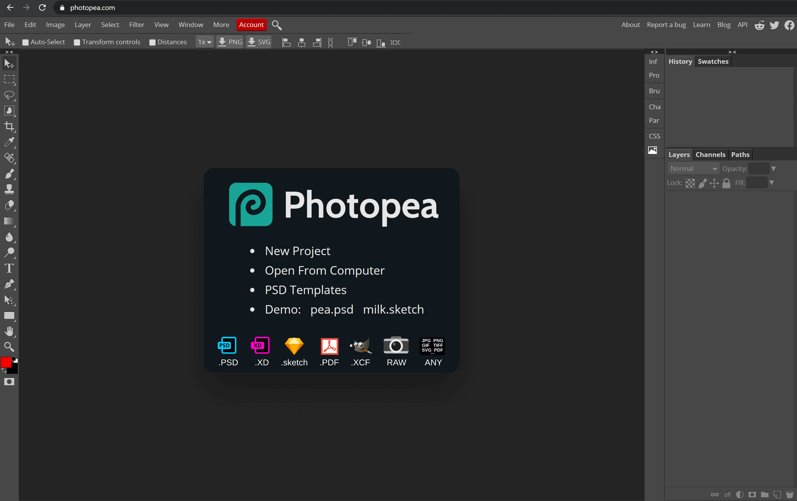This screenshot has width=797, height=501.
Task: Open the pea.psd demo file
Action: click(x=332, y=309)
